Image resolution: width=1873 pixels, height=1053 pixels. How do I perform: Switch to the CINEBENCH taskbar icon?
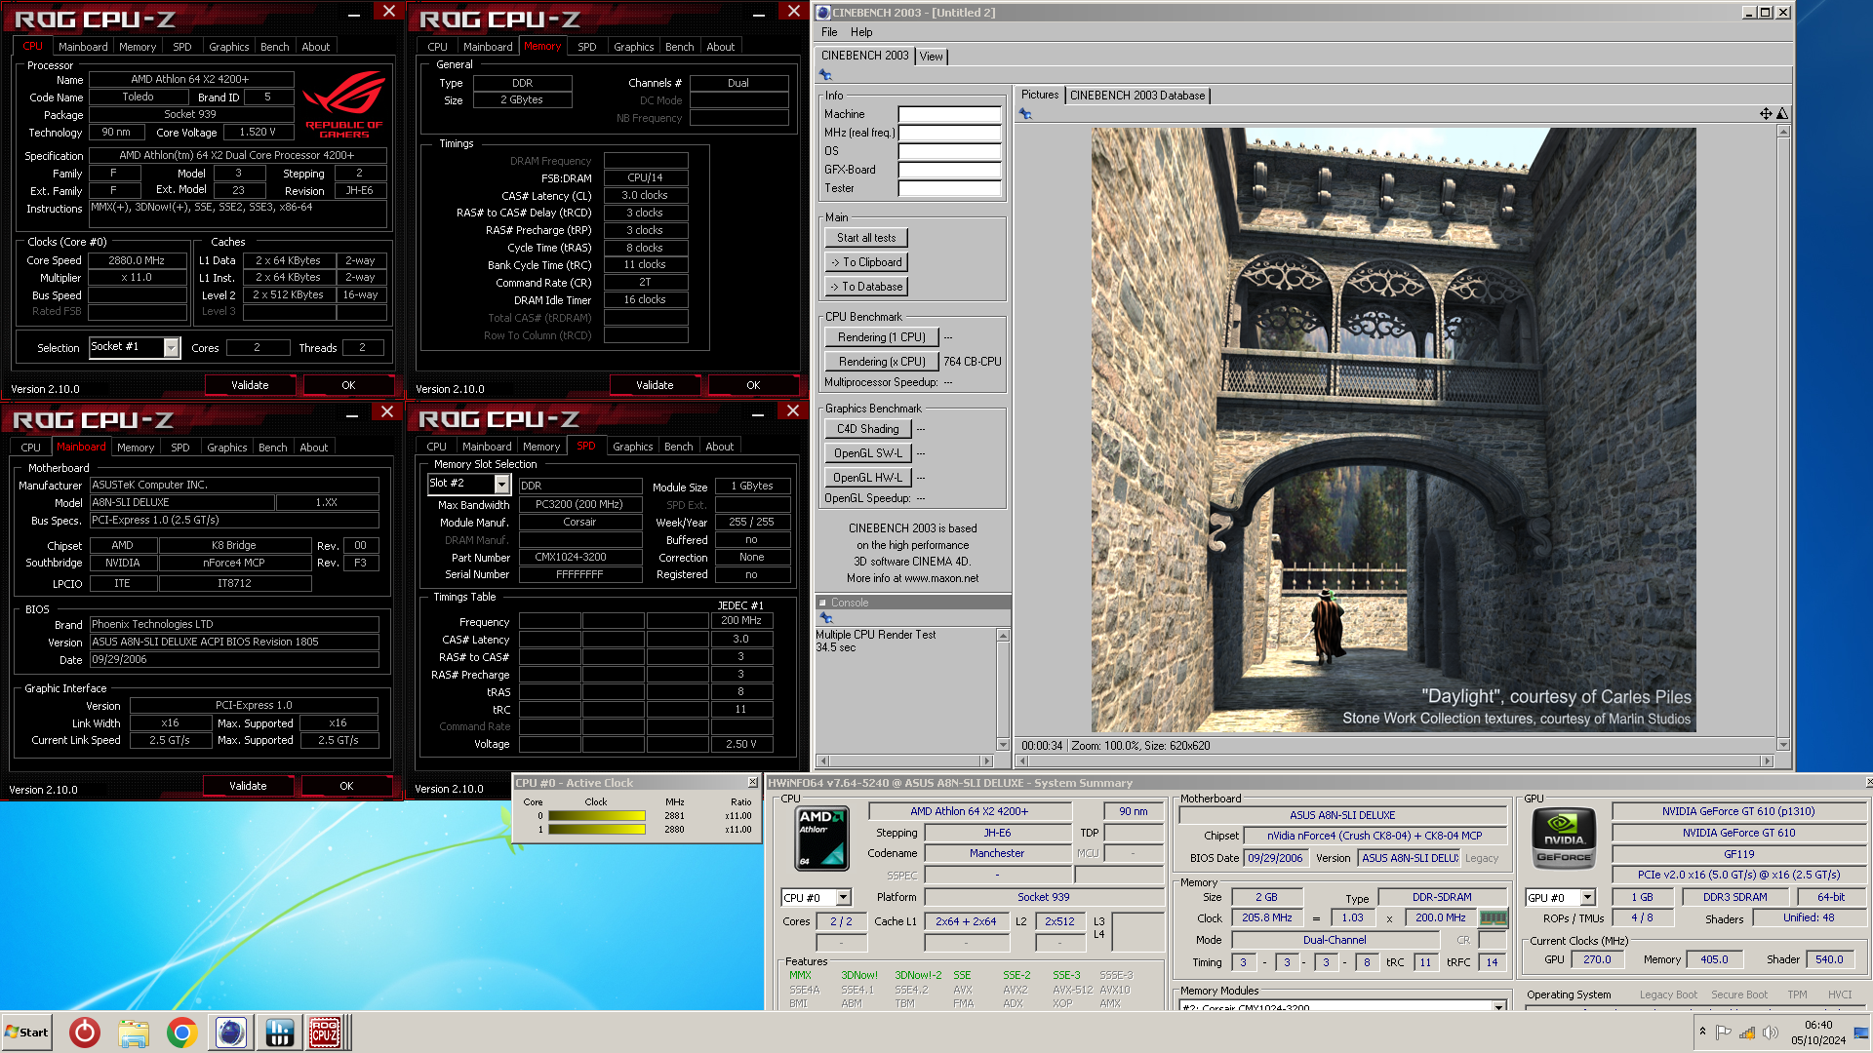click(231, 1033)
